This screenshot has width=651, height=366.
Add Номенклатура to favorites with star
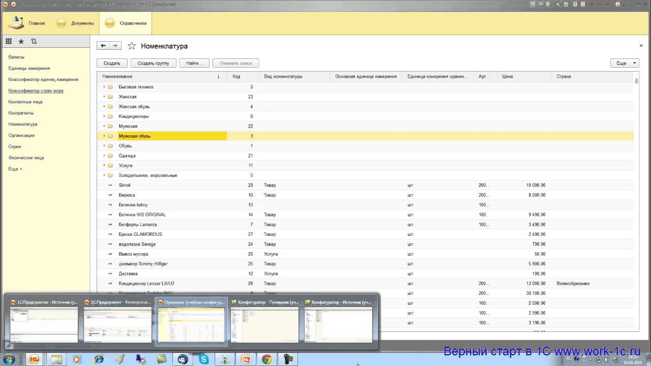[132, 46]
